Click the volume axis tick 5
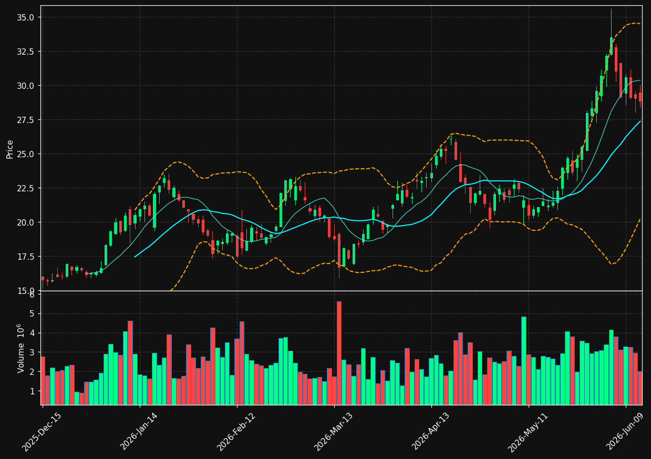 coord(32,314)
